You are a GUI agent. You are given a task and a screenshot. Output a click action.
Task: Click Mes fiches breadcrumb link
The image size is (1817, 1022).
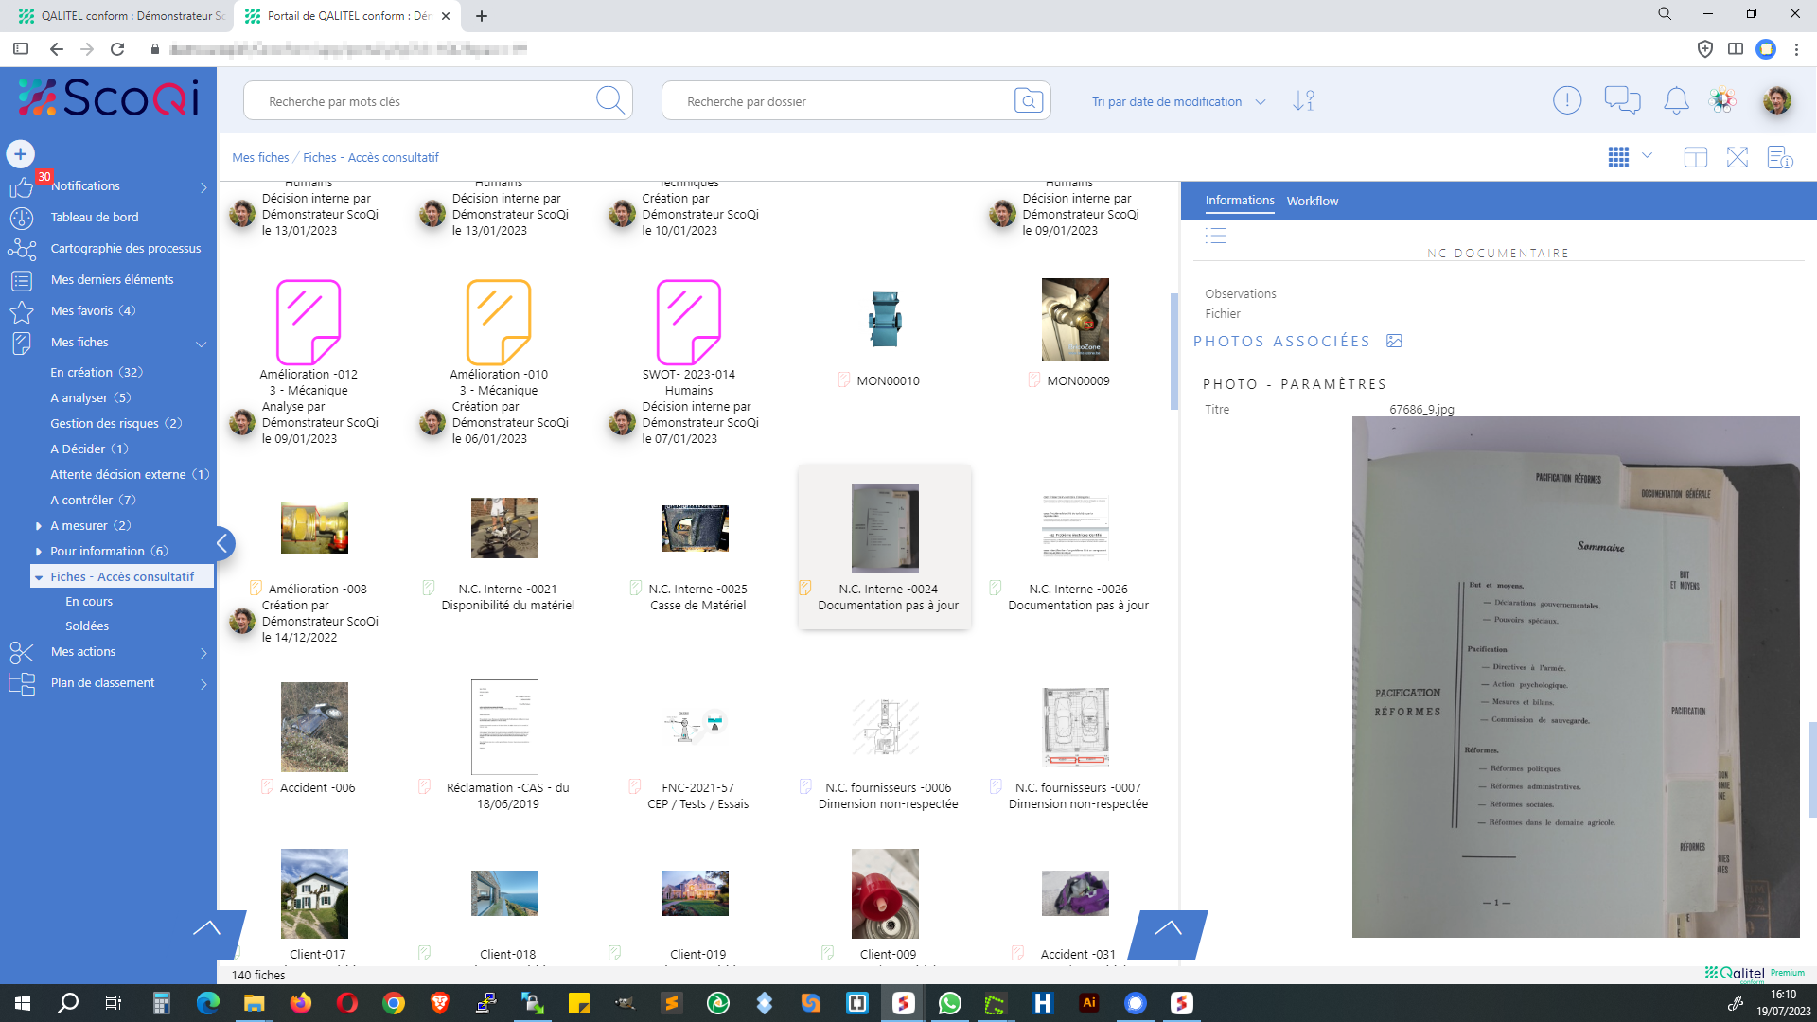pos(260,157)
